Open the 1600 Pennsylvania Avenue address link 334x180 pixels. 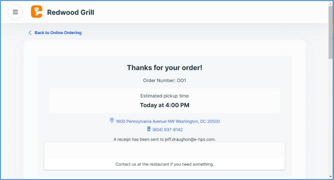167,121
